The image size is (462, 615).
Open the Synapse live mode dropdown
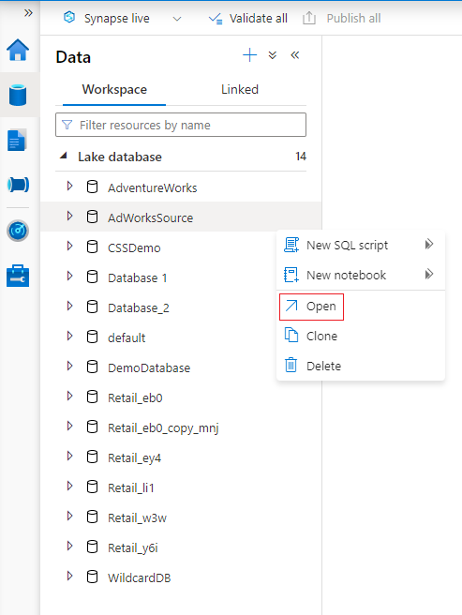[x=177, y=19]
